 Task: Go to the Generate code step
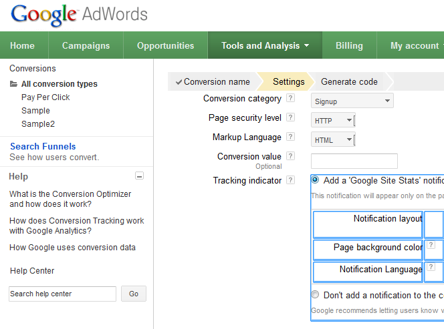click(349, 81)
